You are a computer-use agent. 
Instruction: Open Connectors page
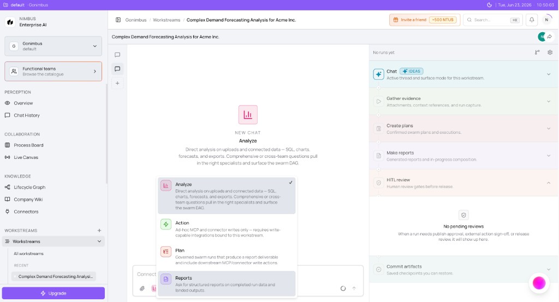26,211
